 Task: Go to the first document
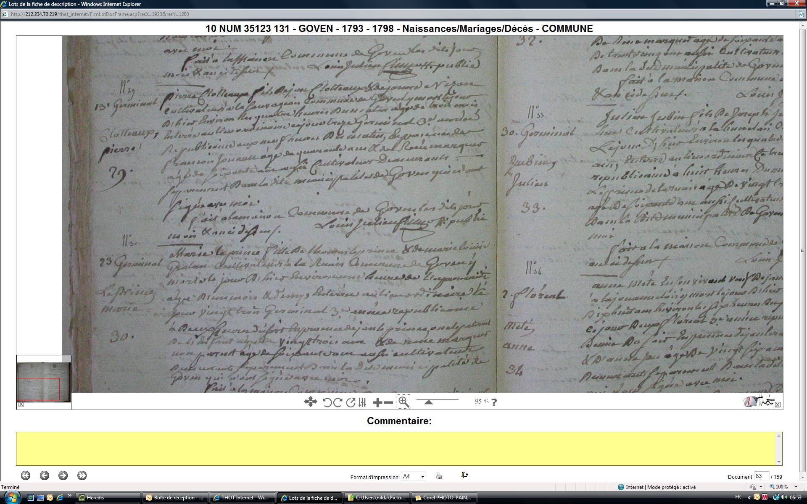click(x=26, y=475)
